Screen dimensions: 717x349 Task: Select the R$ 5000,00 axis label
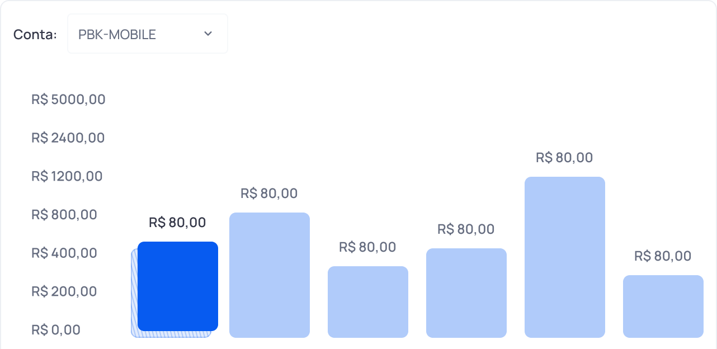pos(68,100)
